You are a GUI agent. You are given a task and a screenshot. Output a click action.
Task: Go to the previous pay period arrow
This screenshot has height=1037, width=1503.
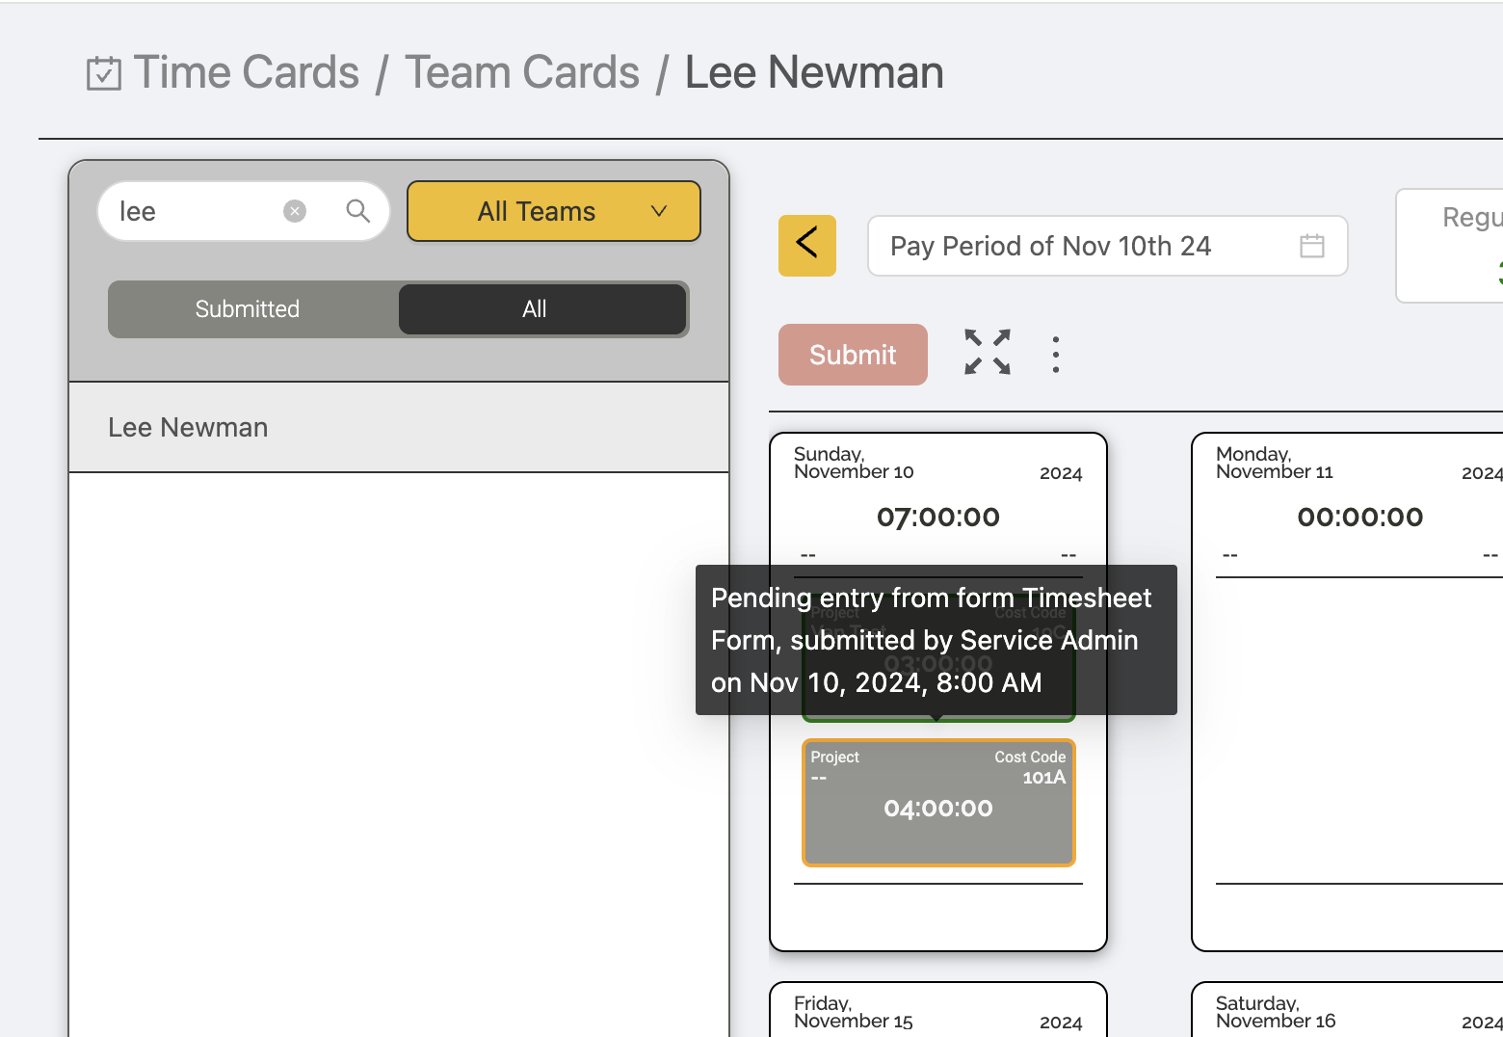(807, 246)
